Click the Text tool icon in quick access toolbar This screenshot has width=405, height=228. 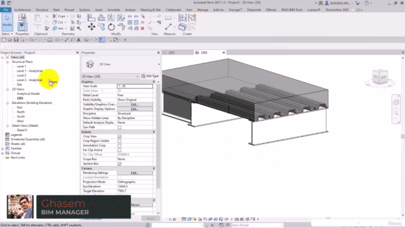coord(78,40)
